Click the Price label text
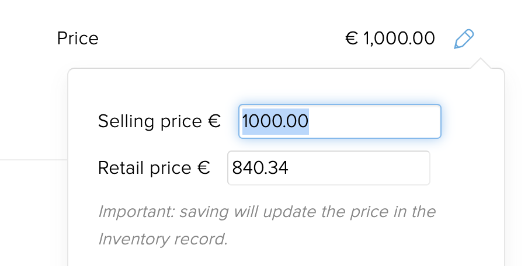The image size is (528, 266). (78, 38)
